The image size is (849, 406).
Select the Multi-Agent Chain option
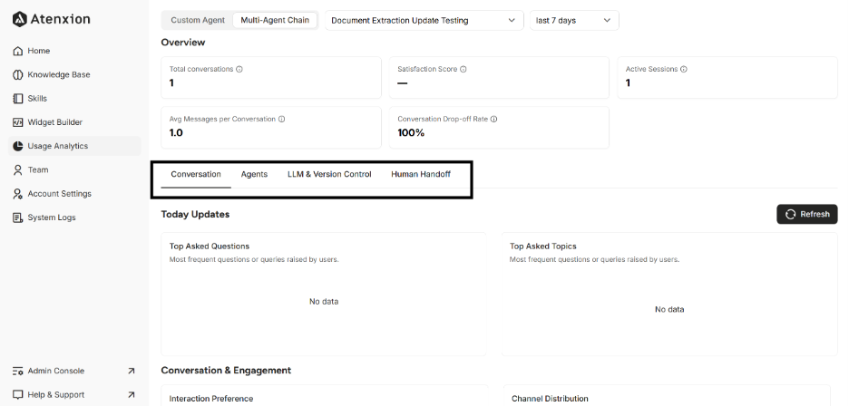[x=275, y=20]
